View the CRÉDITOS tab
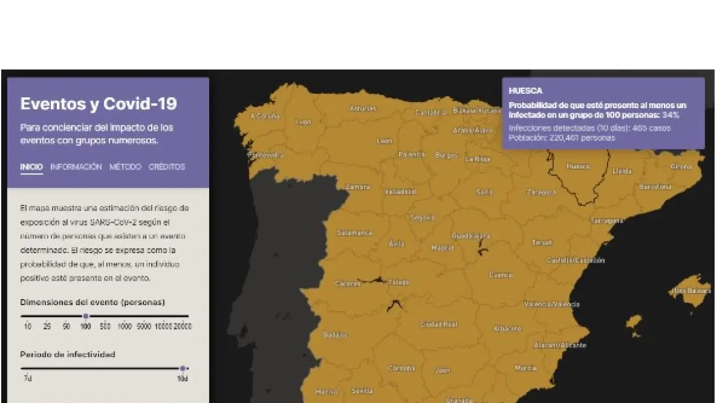This screenshot has width=717, height=403. click(167, 167)
